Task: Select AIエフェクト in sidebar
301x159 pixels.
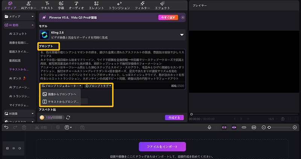Action: (x=18, y=34)
